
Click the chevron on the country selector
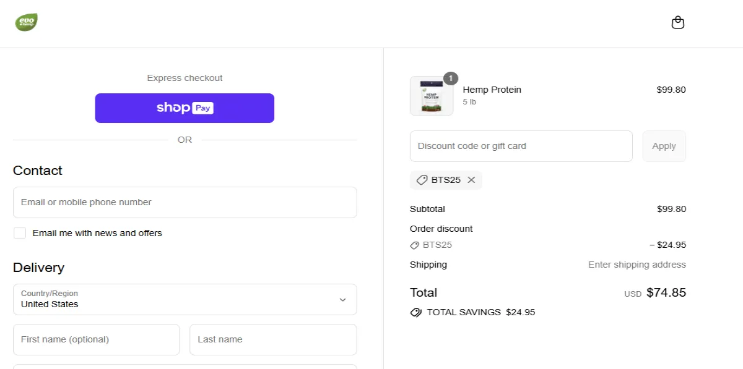(342, 299)
